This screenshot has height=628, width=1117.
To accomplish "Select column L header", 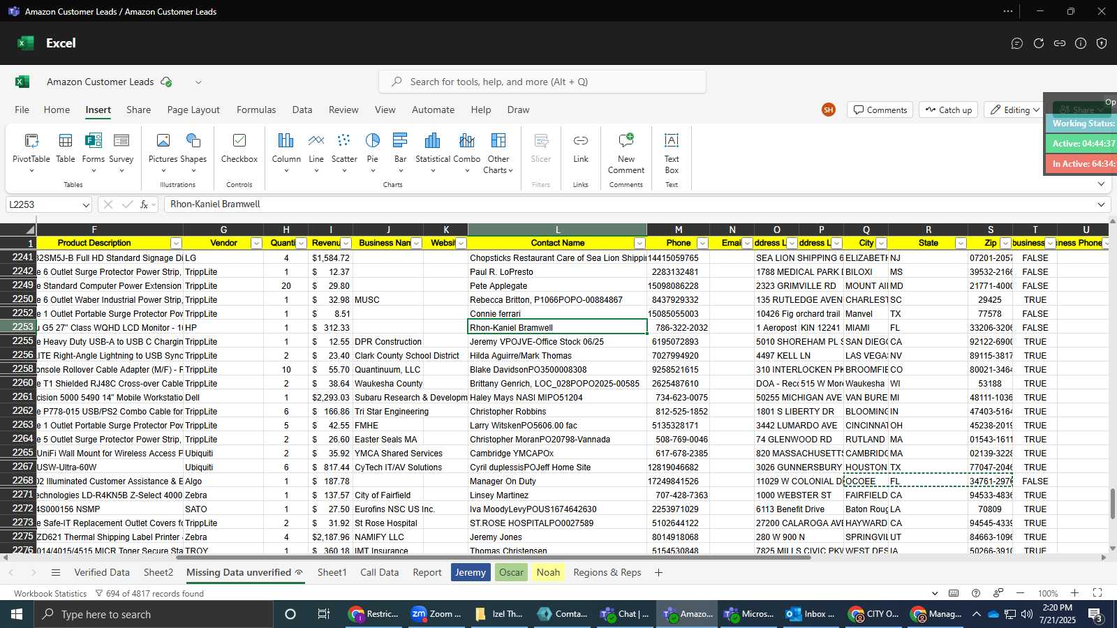I will click(x=557, y=230).
